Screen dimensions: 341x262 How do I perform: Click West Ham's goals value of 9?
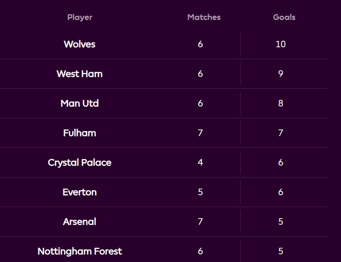pos(281,74)
